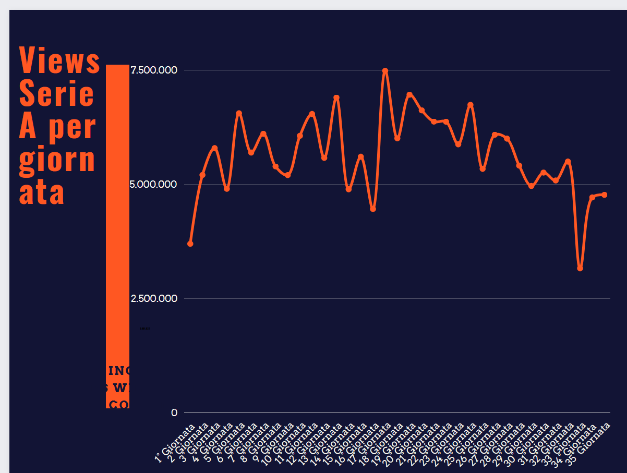Select the 'Views Serie A per giornata' title text

click(x=59, y=126)
